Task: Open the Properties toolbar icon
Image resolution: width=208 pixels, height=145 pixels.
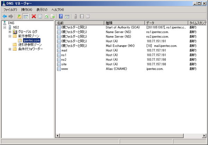Action: coord(40,16)
